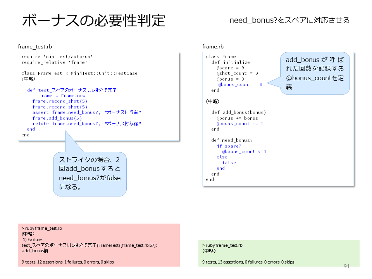Click the callout about ストライクの場合
Viewport: 372px width, 279px height.
[x=90, y=174]
